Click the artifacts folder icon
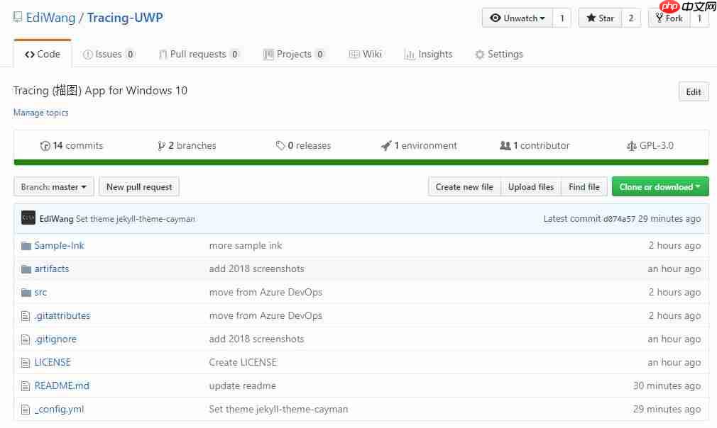 pos(26,269)
